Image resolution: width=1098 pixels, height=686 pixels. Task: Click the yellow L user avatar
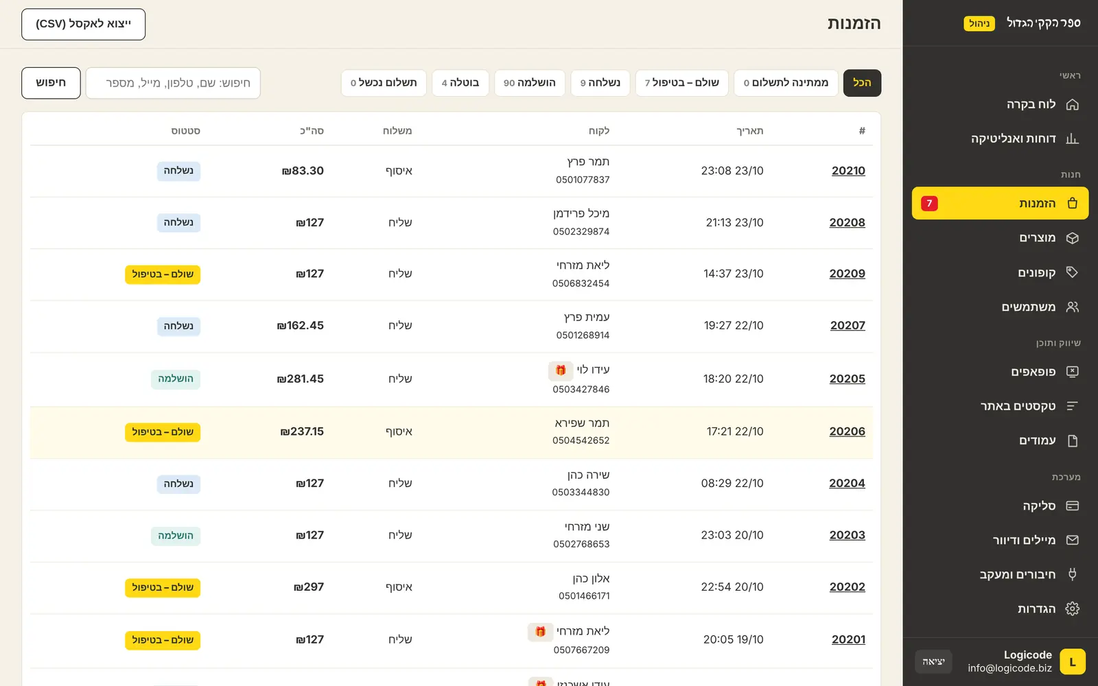tap(1073, 662)
